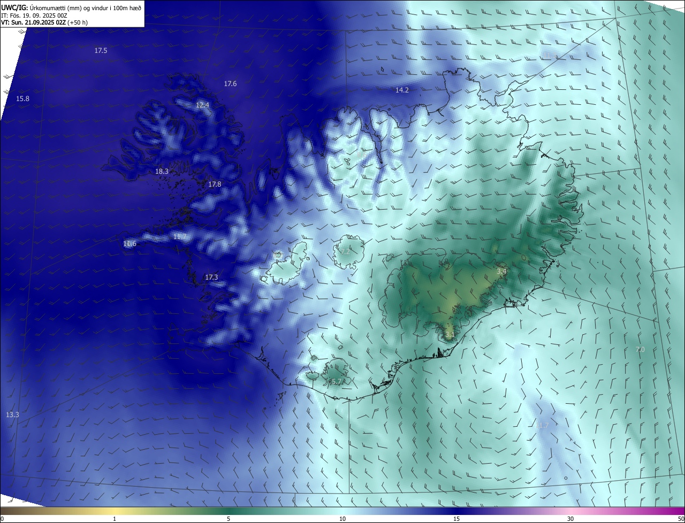Image resolution: width=685 pixels, height=523 pixels.
Task: Click the 7.2 value on Hofsjökull glacier
Action: (x=345, y=251)
